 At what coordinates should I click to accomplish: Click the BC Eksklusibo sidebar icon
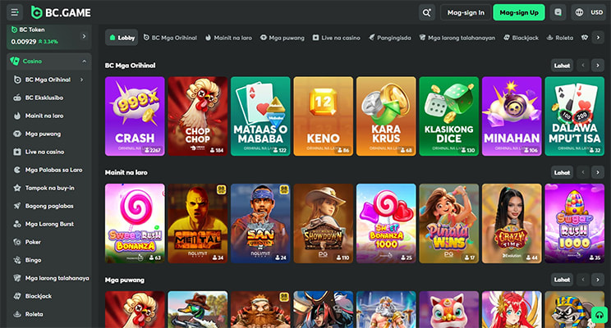[x=17, y=98]
